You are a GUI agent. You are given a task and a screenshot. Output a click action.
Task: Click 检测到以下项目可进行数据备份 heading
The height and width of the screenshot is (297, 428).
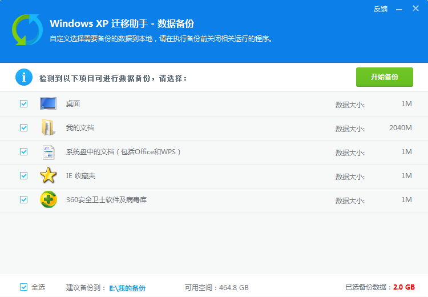point(113,78)
